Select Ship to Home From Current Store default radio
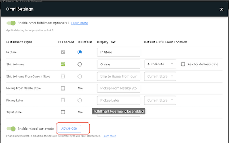The image size is (229, 143). [80, 76]
